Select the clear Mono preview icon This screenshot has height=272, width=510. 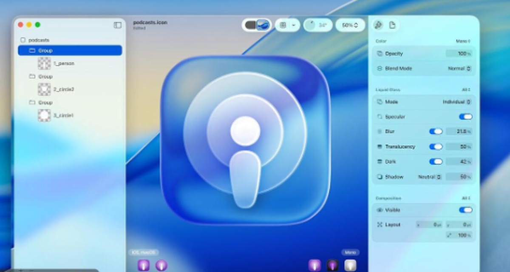pos(350,266)
